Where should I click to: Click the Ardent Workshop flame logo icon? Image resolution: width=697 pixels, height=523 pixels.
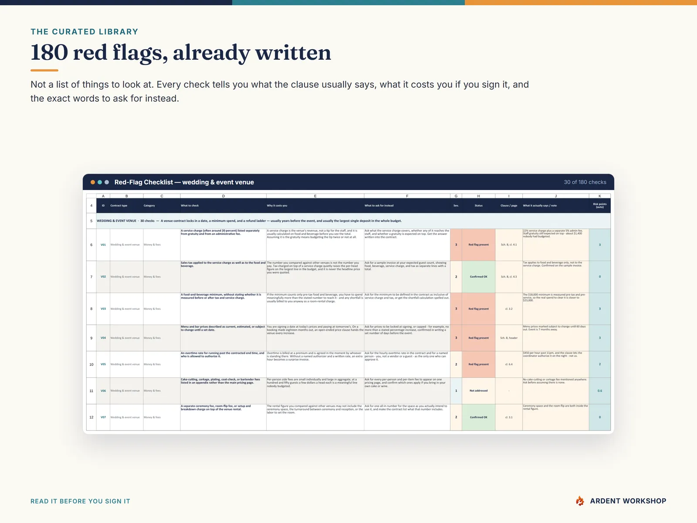click(x=580, y=501)
